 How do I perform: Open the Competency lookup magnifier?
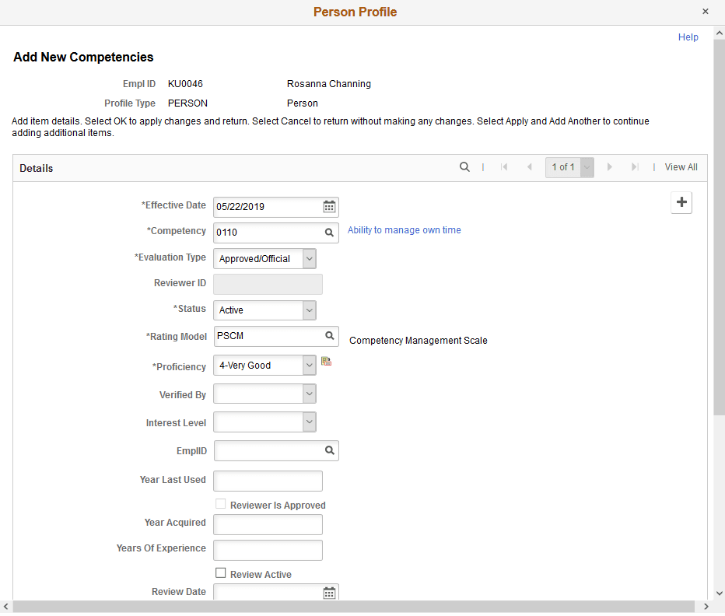tap(327, 232)
